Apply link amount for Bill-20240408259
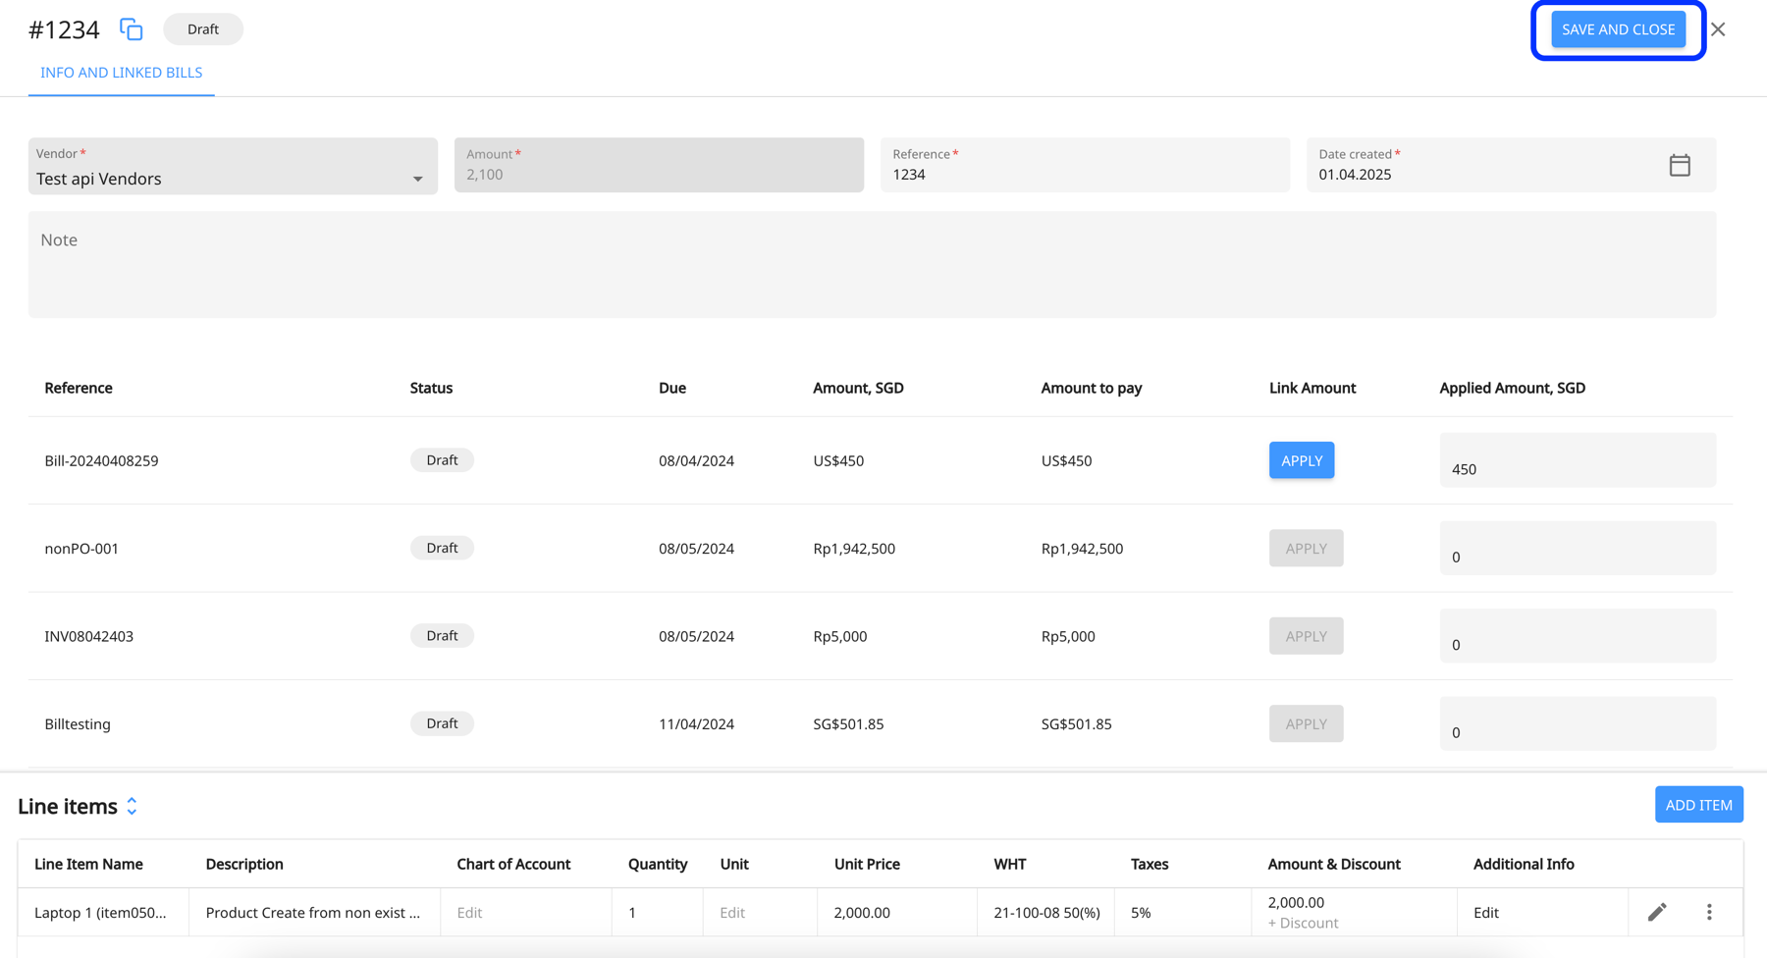1767x958 pixels. click(x=1302, y=460)
